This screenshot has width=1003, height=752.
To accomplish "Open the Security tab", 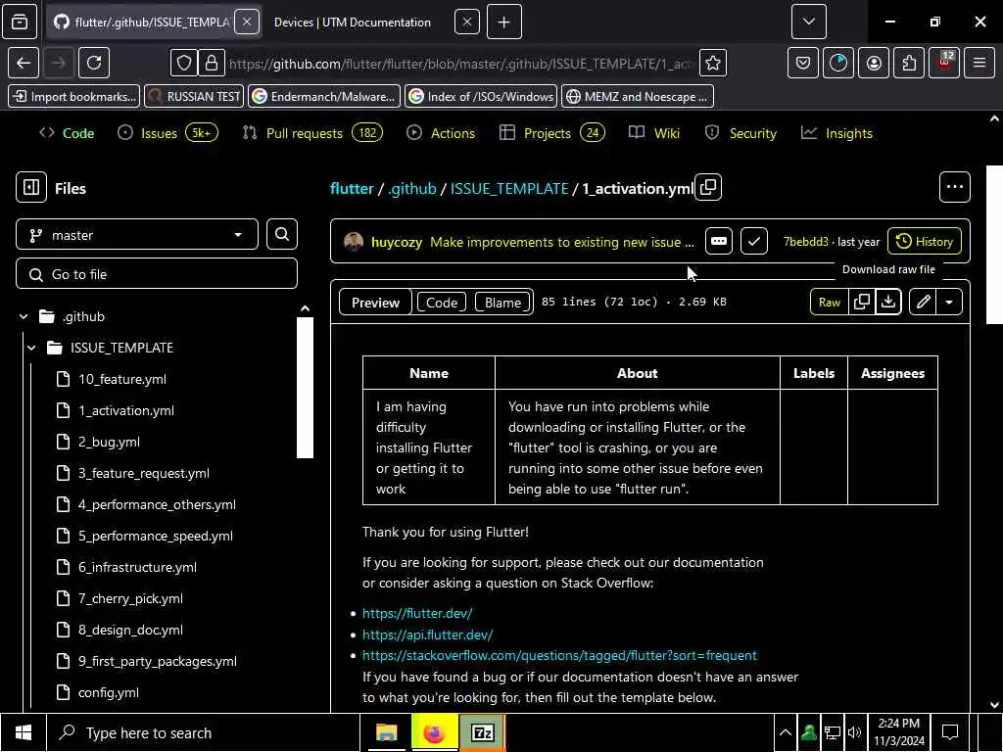I will [740, 133].
